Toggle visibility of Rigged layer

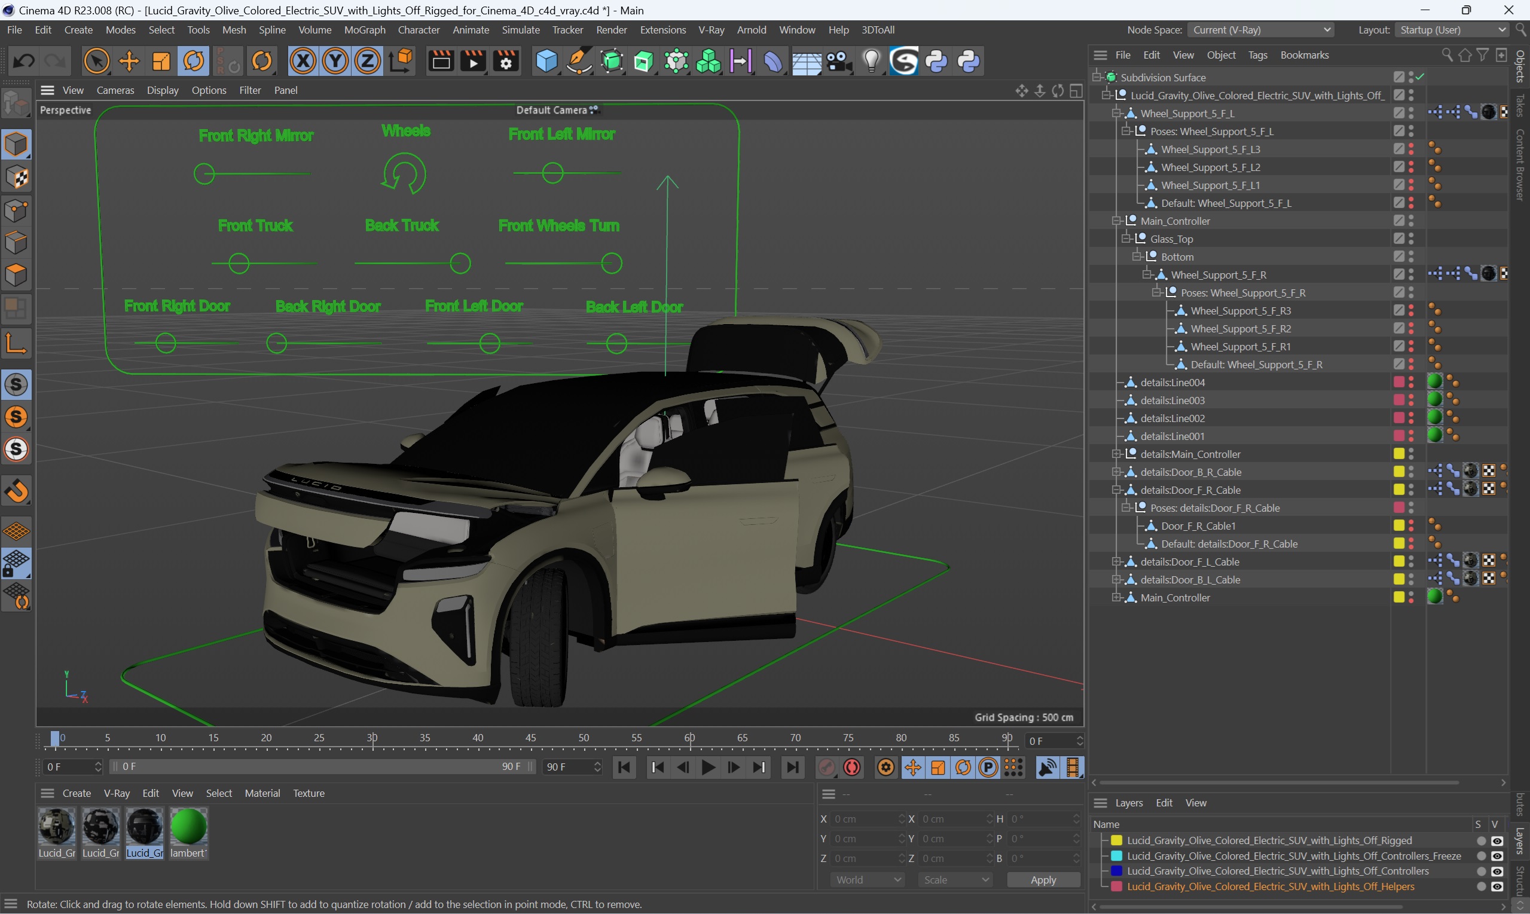click(x=1497, y=840)
